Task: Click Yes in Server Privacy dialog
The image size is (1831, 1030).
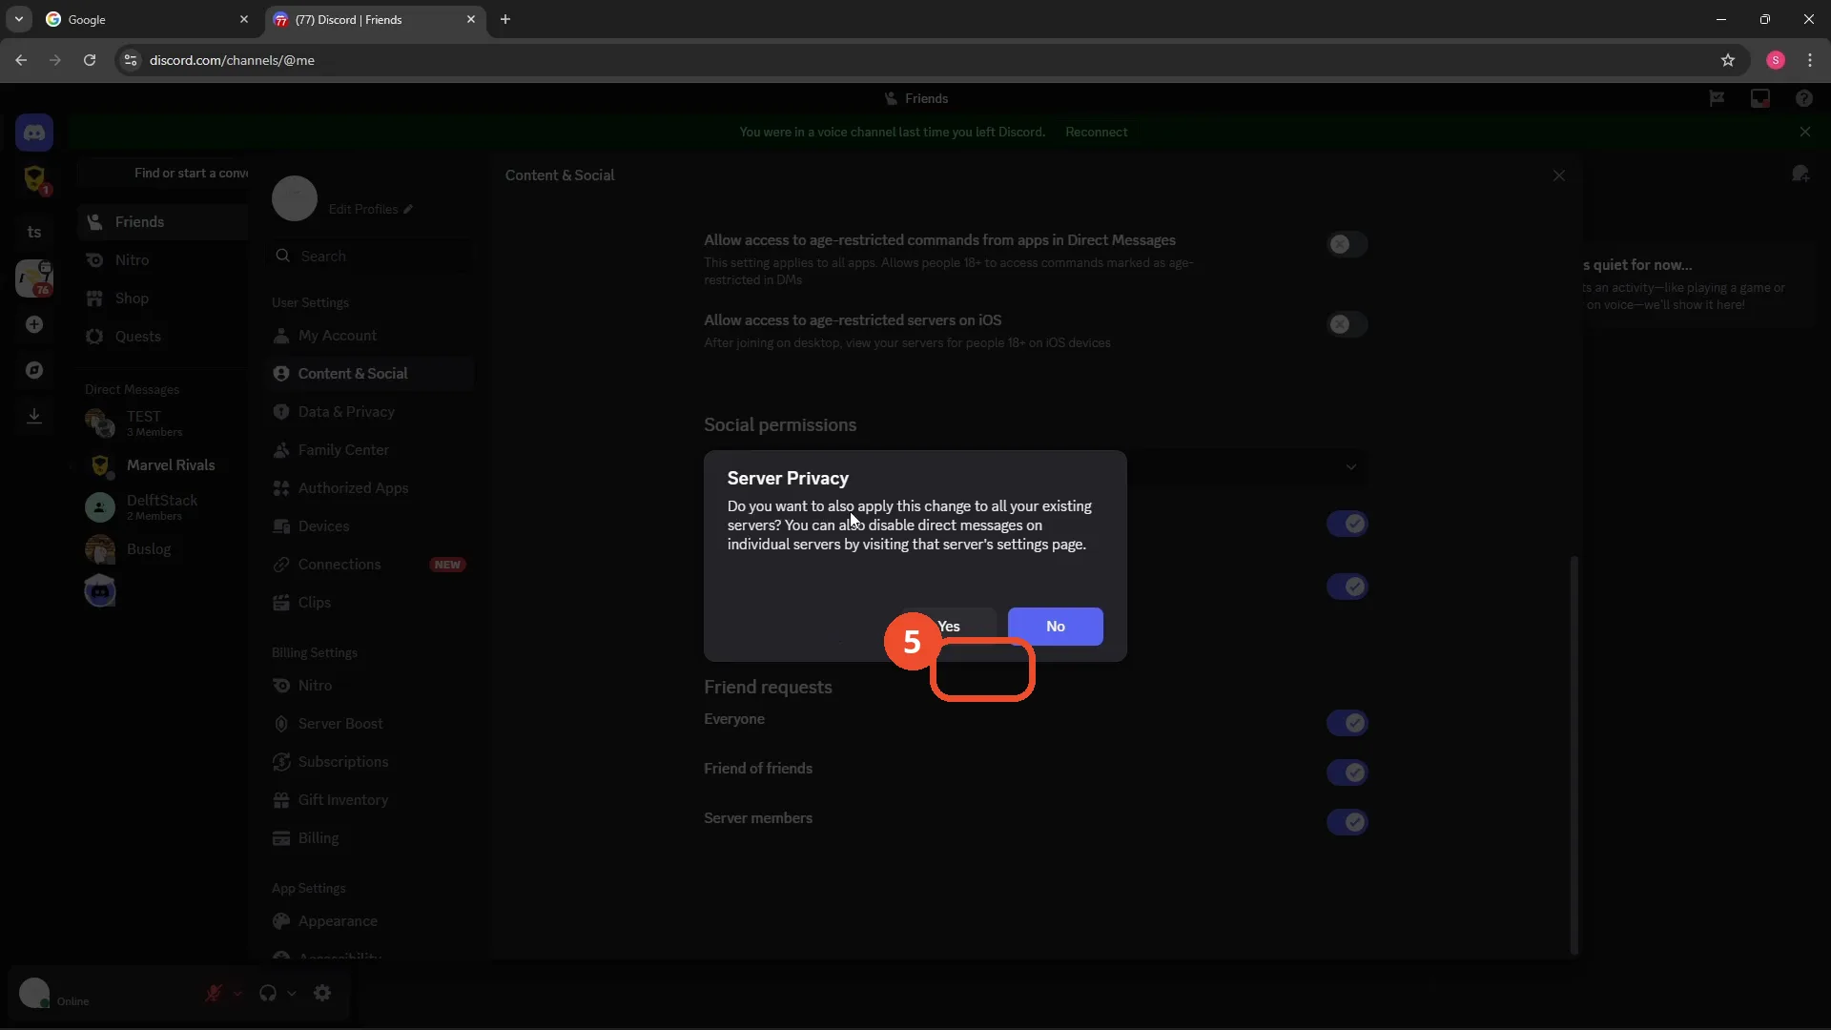Action: pos(949,627)
